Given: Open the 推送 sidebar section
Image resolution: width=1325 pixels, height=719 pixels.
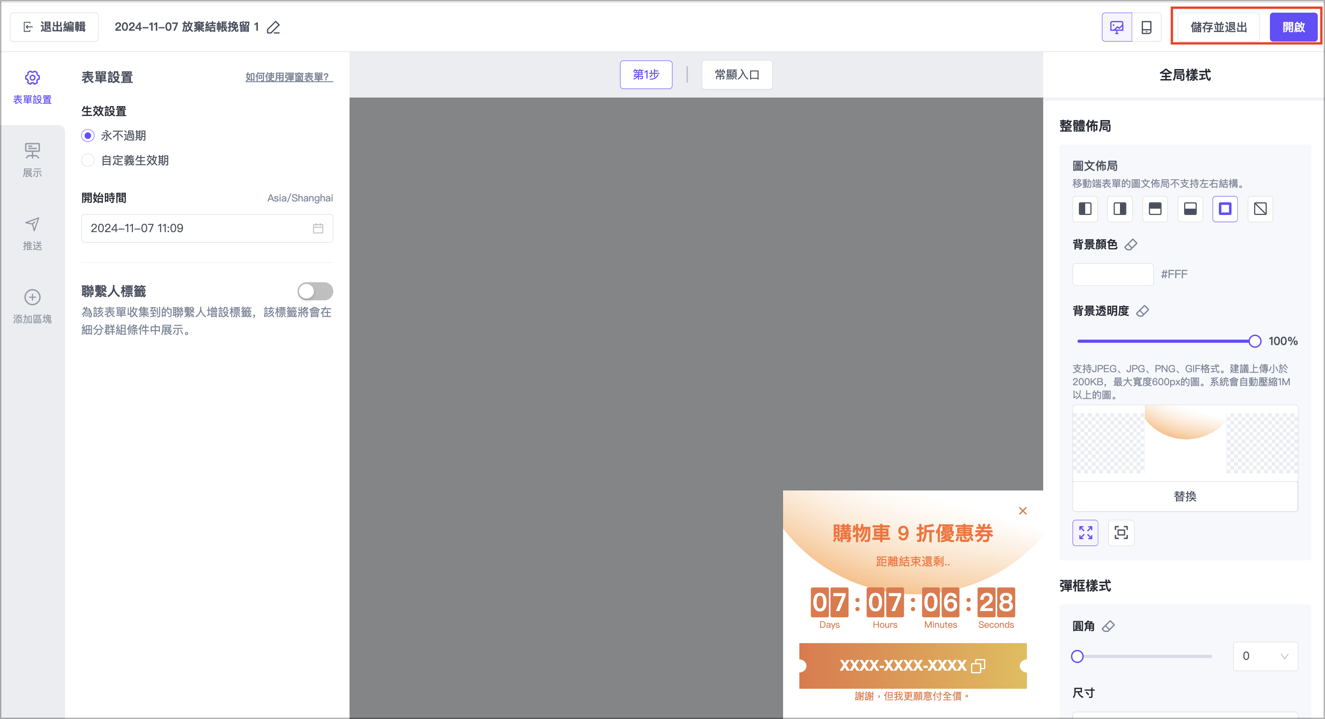Looking at the screenshot, I should click(33, 233).
